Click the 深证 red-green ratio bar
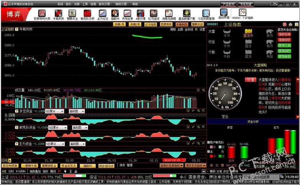The image size is (300, 185). (x=165, y=176)
